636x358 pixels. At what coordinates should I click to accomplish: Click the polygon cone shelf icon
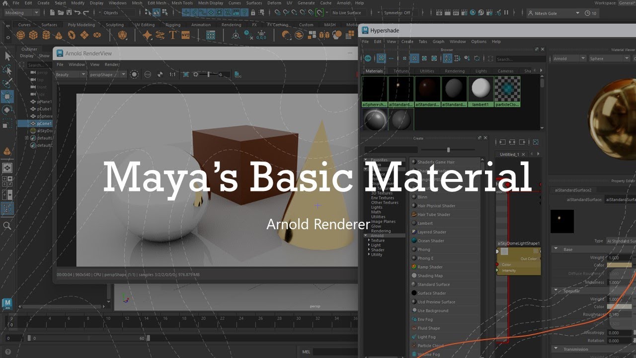tap(59, 35)
